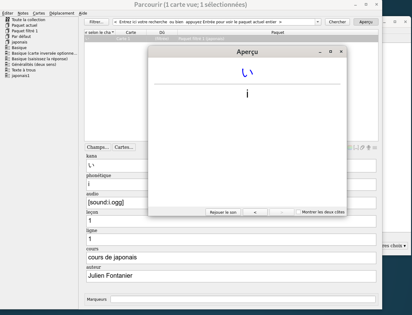Click the Marqueurs tags input field
The image size is (412, 315).
(243, 299)
